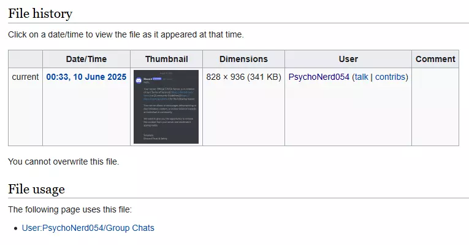Viewport: 469px width, 245px height.
Task: Open the talk link for PsychoNerd054
Action: [361, 77]
